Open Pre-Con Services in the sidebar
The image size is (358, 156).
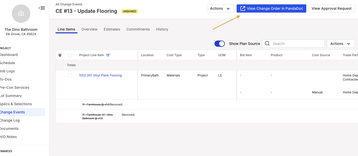15,87
